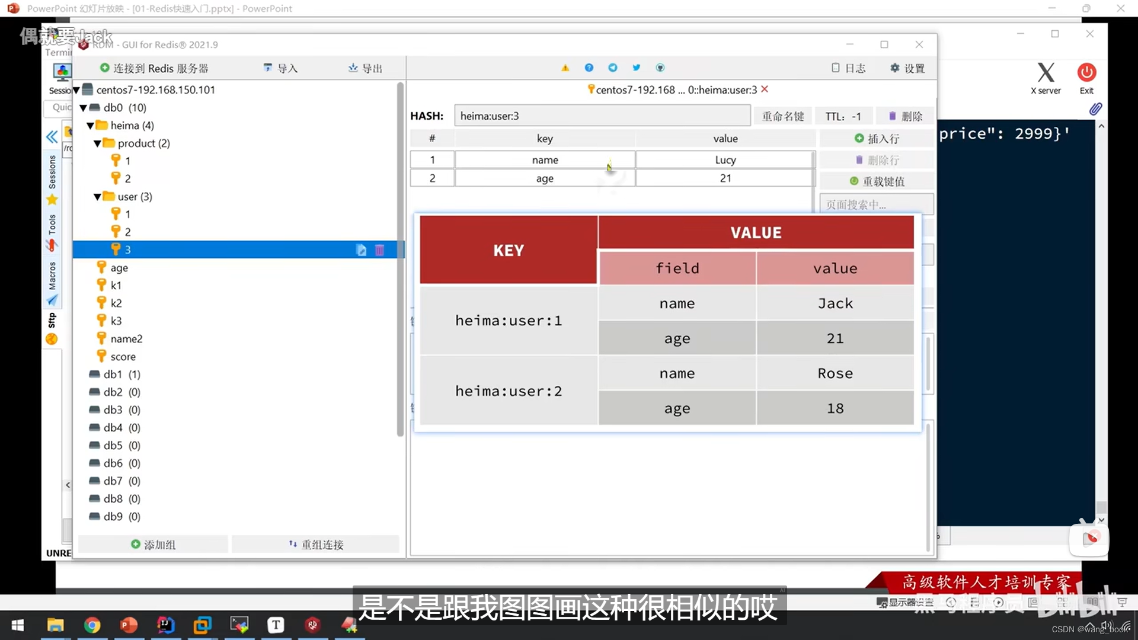Open the blue question mark help icon

coord(589,68)
